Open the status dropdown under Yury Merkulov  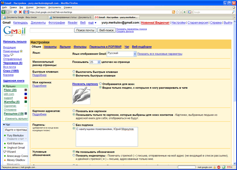click(26, 139)
